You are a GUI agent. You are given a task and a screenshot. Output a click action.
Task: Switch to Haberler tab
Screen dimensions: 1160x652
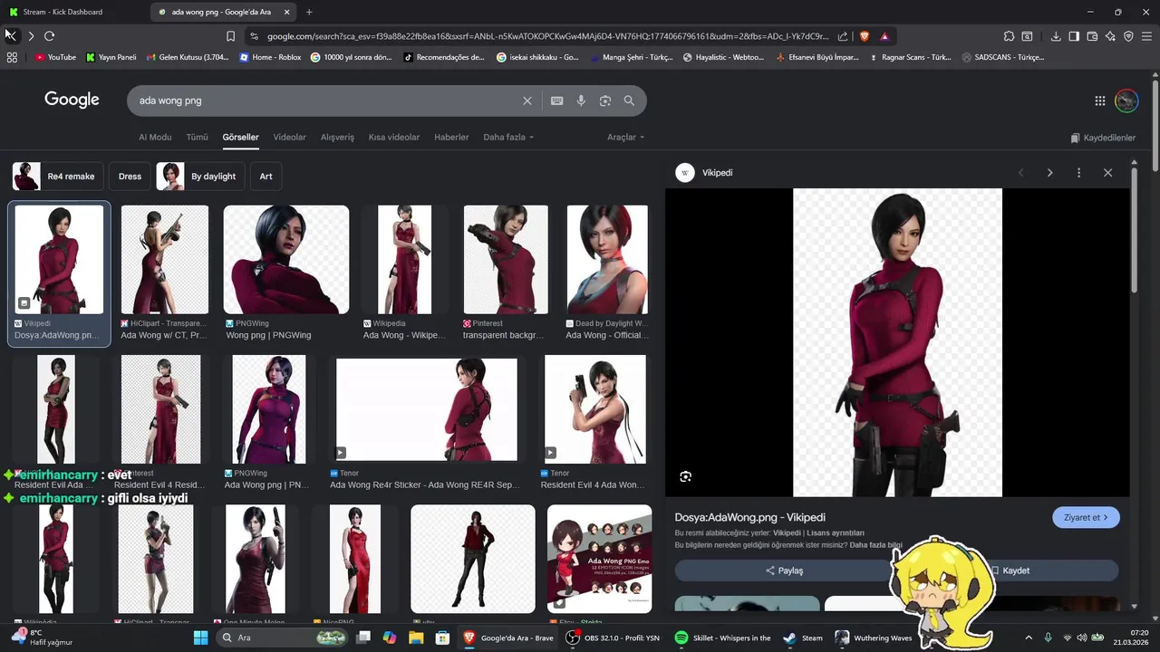(451, 138)
